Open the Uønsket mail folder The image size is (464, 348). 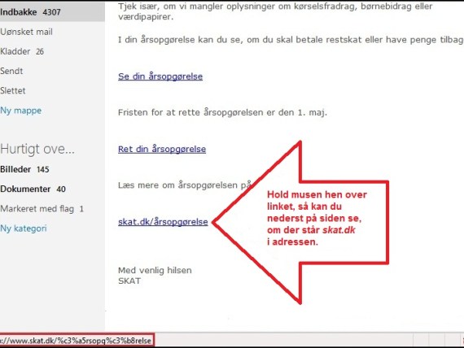[26, 32]
